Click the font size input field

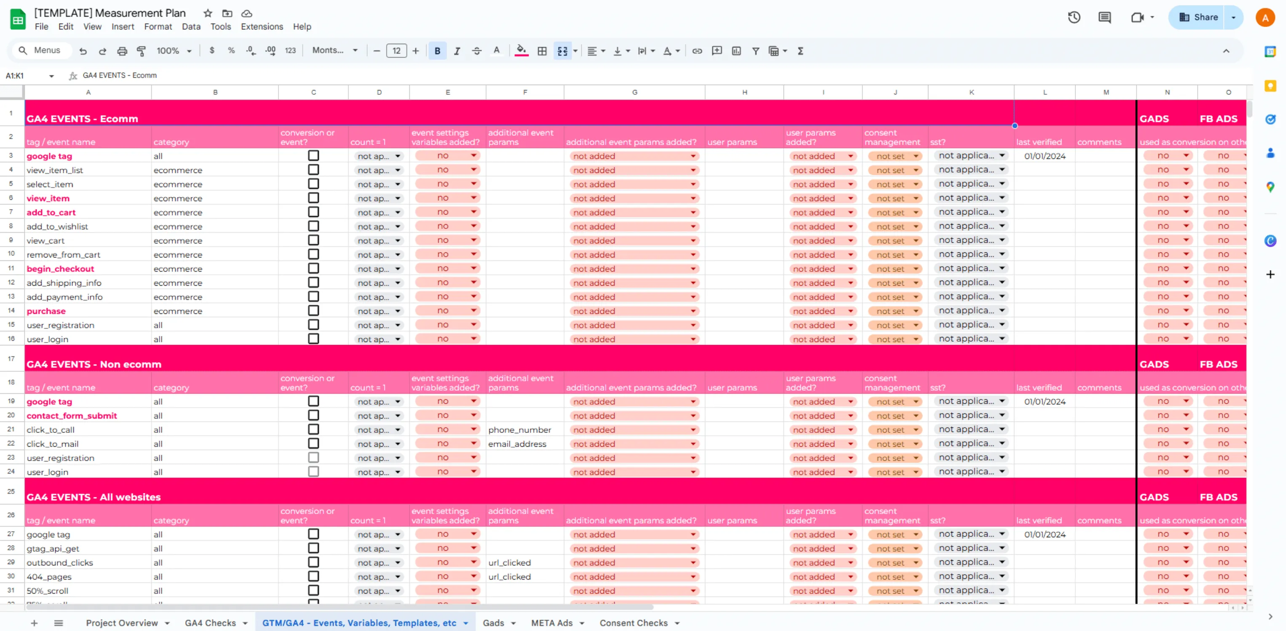(x=396, y=51)
